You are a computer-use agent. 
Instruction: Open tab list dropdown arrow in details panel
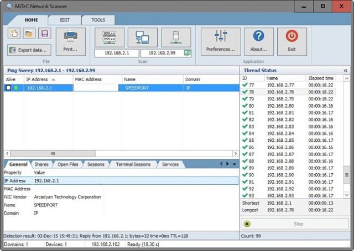[235, 164]
